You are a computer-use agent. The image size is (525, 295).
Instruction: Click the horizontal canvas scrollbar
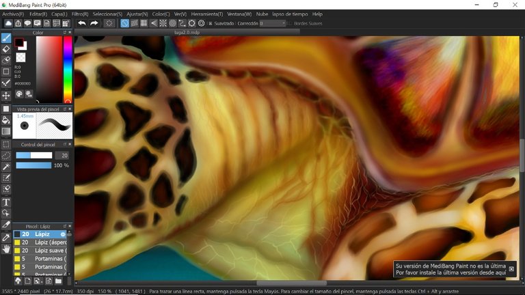[x=291, y=283]
